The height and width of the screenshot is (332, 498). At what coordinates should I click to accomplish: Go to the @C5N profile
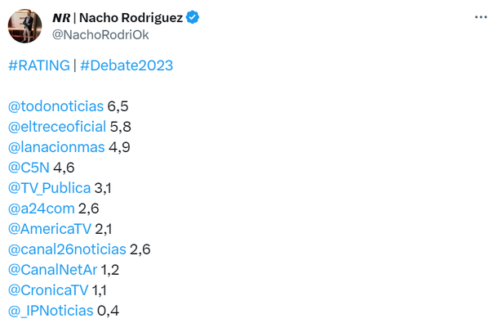click(29, 168)
